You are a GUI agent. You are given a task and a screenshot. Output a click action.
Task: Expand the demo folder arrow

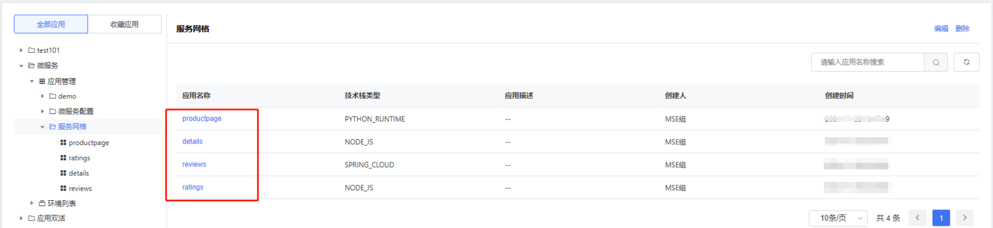click(42, 96)
